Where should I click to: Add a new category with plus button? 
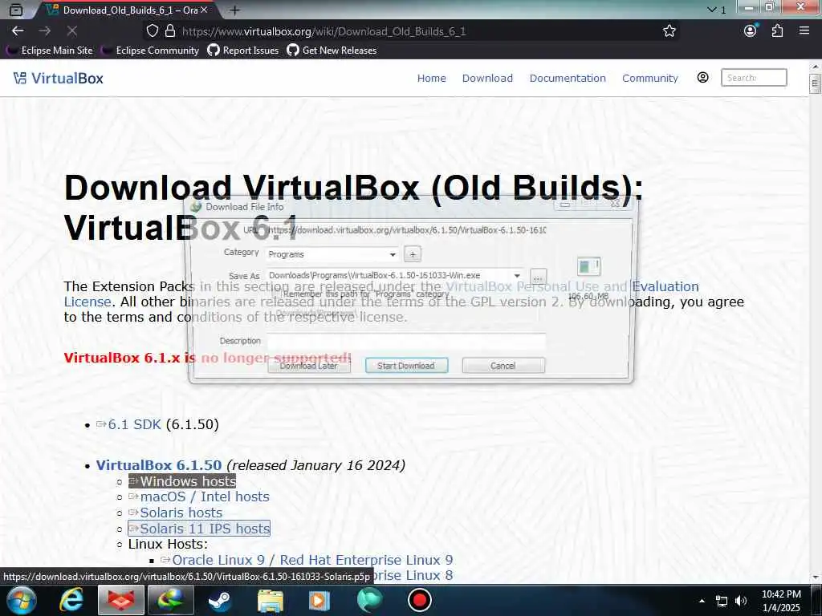413,254
